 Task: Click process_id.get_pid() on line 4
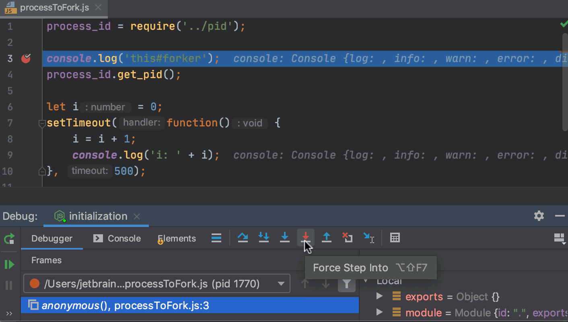(x=111, y=75)
